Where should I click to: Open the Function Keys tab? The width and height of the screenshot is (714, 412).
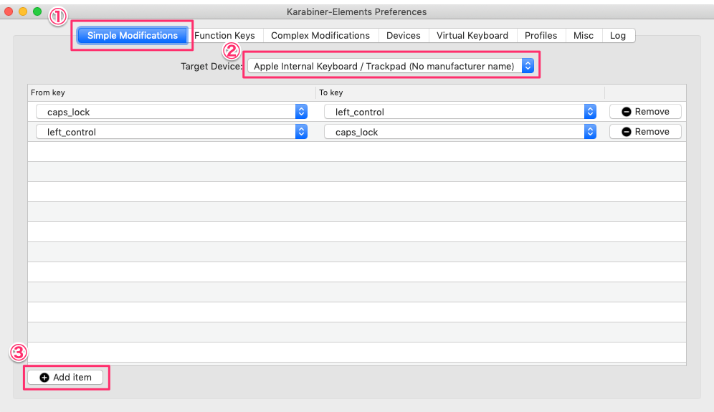coord(225,36)
